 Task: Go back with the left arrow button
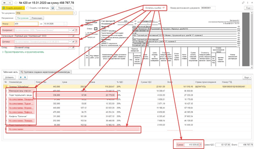coord(4,3)
